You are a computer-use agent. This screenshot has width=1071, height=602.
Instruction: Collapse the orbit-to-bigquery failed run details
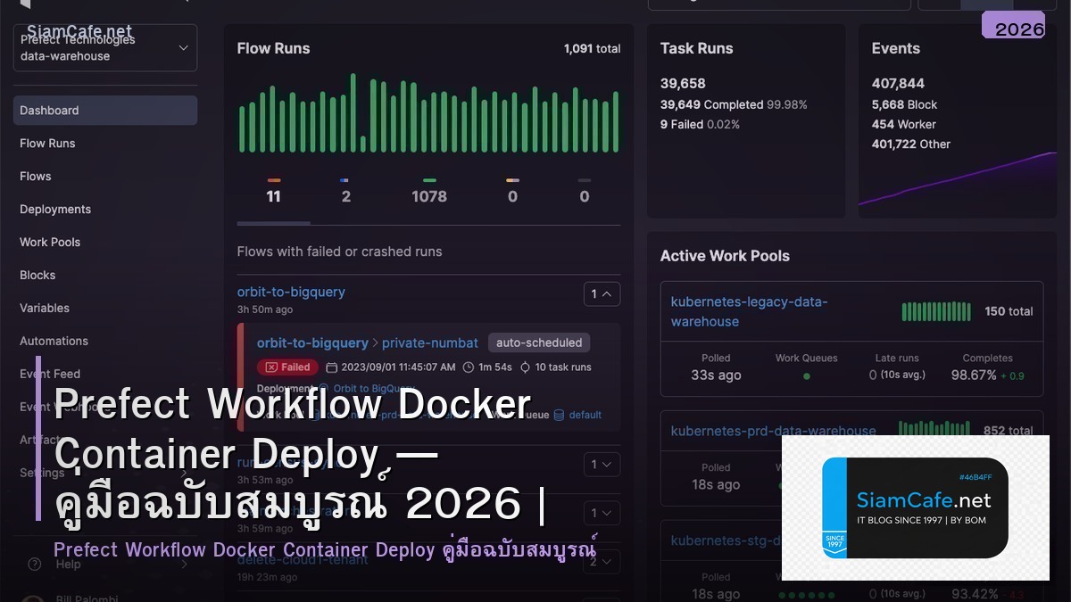(x=602, y=293)
